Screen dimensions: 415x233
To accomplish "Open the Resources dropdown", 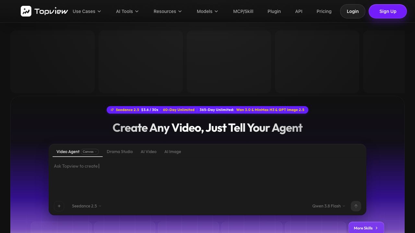I will tap(168, 11).
